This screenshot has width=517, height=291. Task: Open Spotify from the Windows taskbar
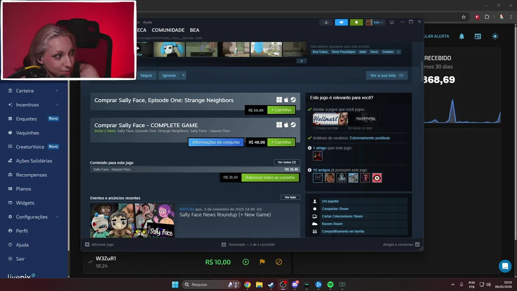pos(330,285)
